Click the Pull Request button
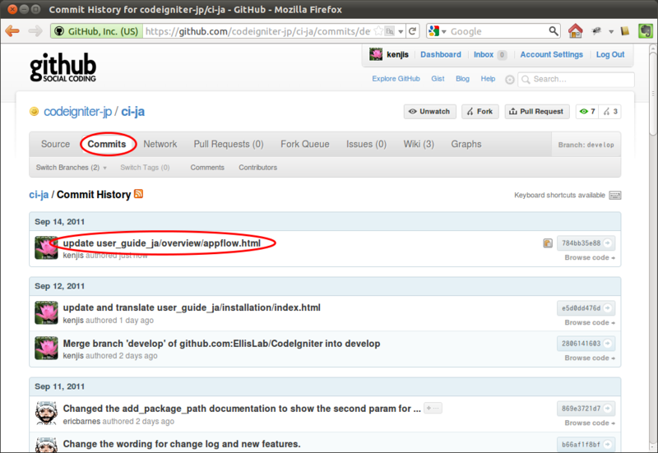The height and width of the screenshot is (453, 658). [x=537, y=112]
